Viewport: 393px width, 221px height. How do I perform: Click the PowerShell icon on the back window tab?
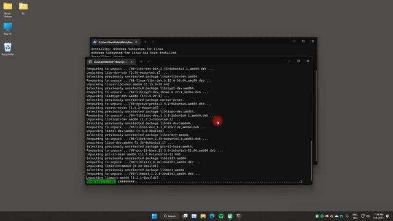95,42
